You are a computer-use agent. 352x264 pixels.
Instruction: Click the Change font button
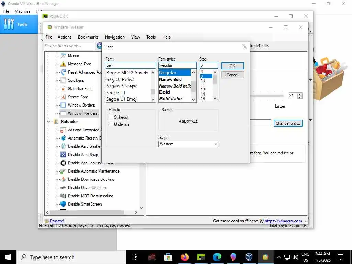coord(288,123)
